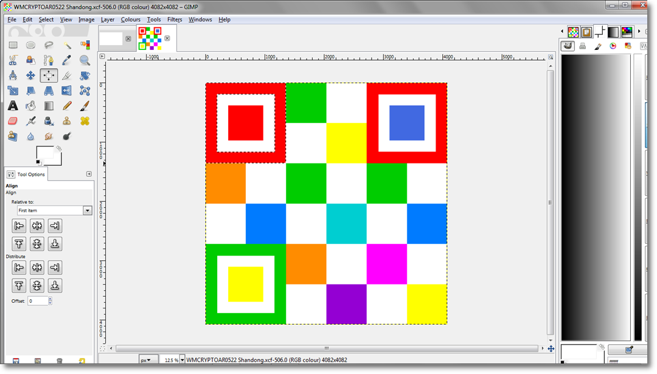Select the Text tool
Screen dimensions: 657x374
[13, 106]
